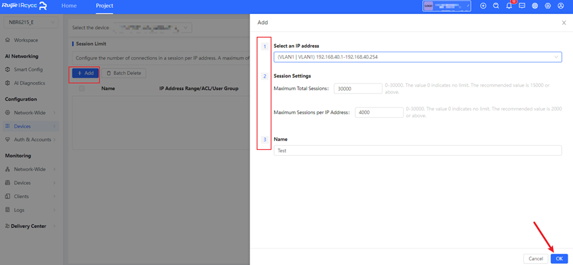573x265 pixels.
Task: Click the plus circle icon in header
Action: tap(483, 6)
